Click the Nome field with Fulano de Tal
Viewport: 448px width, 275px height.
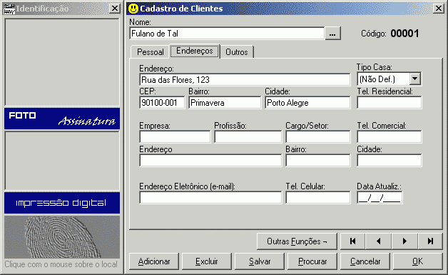[227, 34]
